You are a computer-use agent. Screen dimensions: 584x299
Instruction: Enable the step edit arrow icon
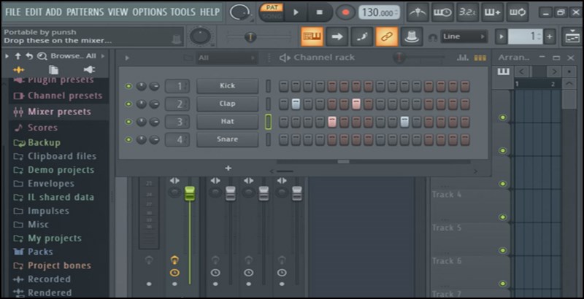337,36
